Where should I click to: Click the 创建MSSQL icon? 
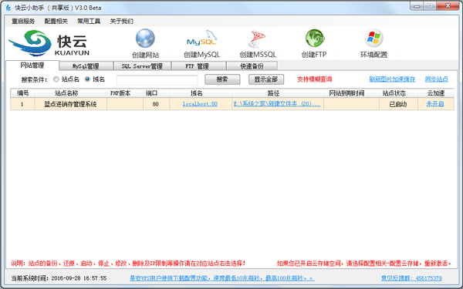tap(257, 39)
